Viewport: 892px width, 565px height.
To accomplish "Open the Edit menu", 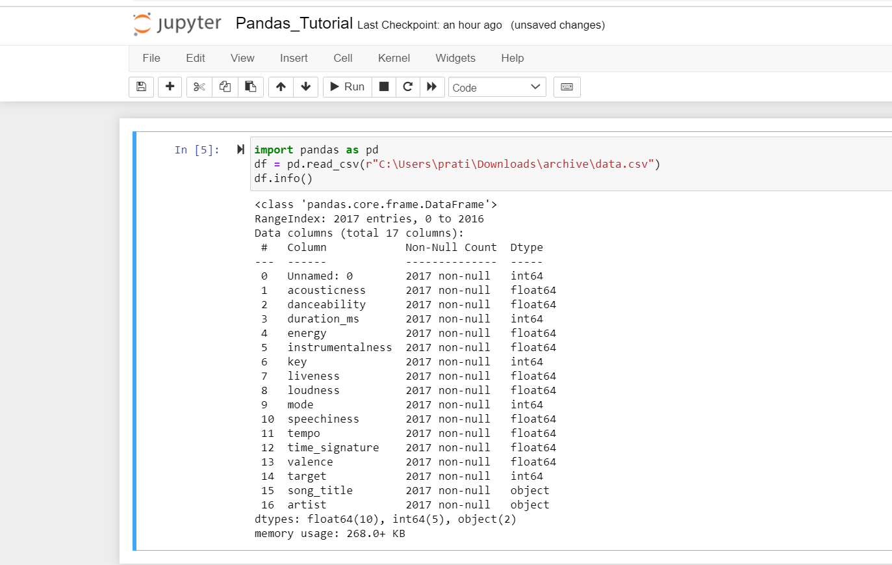I will (x=196, y=58).
